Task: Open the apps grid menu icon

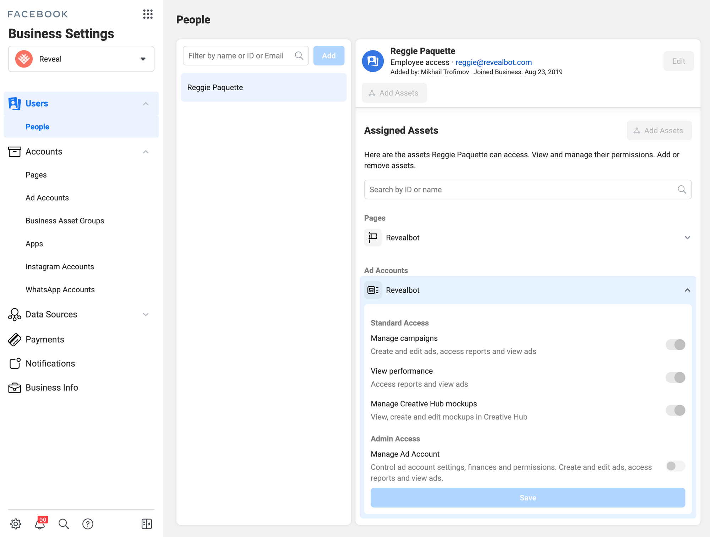Action: (148, 14)
